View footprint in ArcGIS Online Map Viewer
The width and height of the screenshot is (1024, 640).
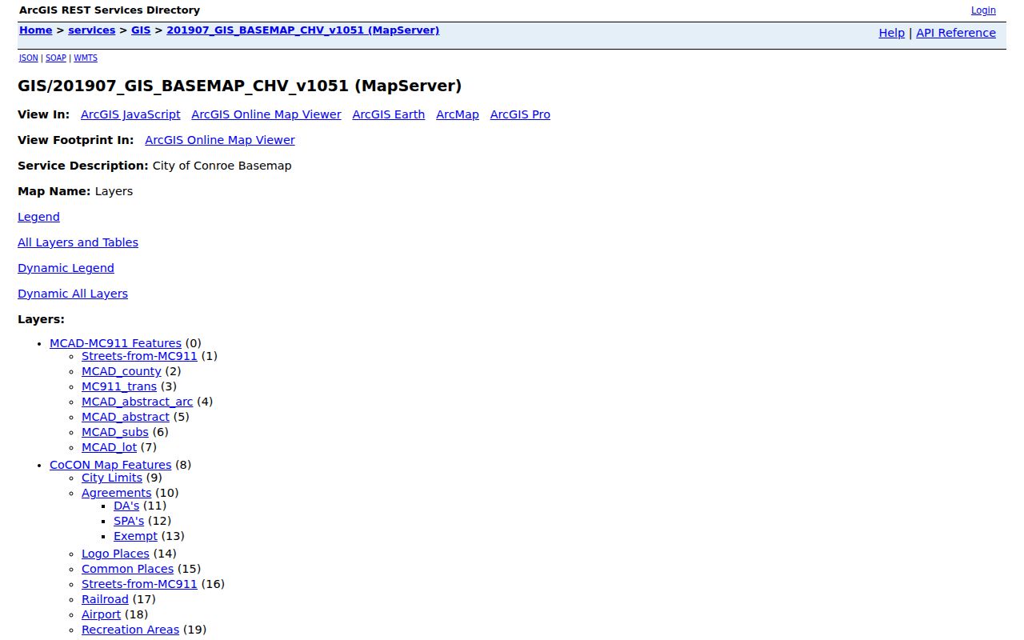click(x=220, y=140)
